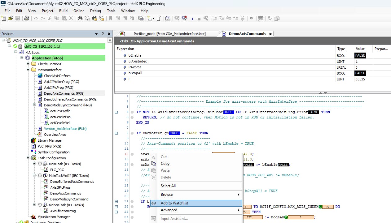Click the Delete X toolbar icon
Viewport: 391px width, 223px height.
click(71, 19)
